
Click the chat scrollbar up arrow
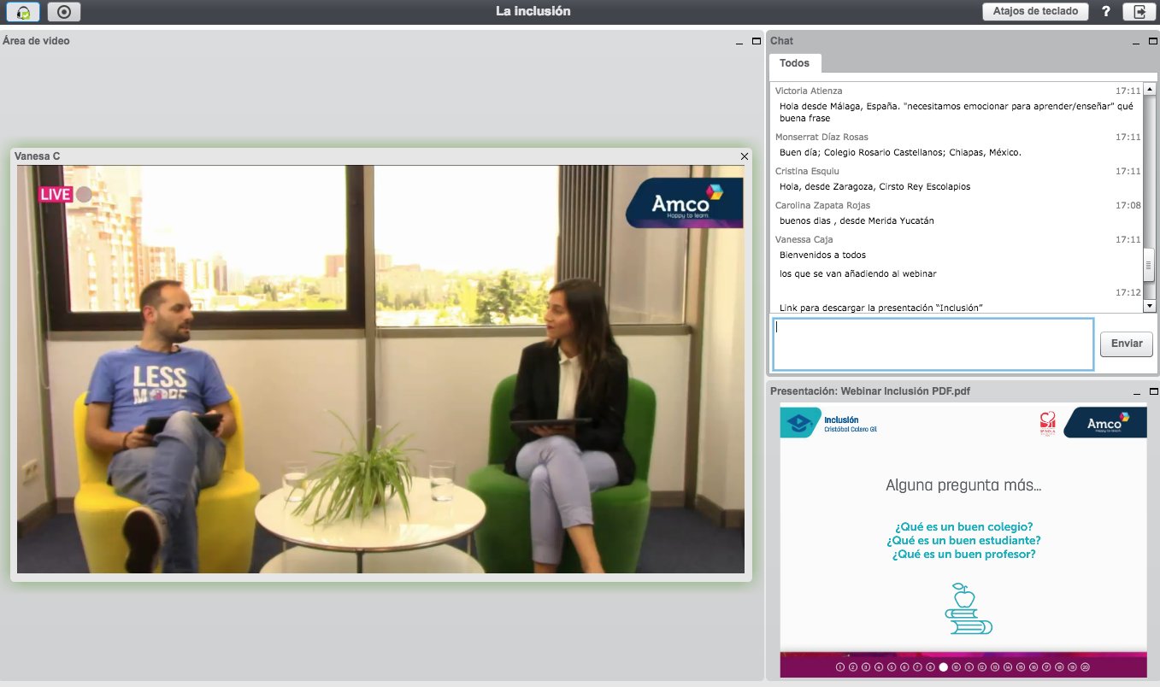(1149, 89)
